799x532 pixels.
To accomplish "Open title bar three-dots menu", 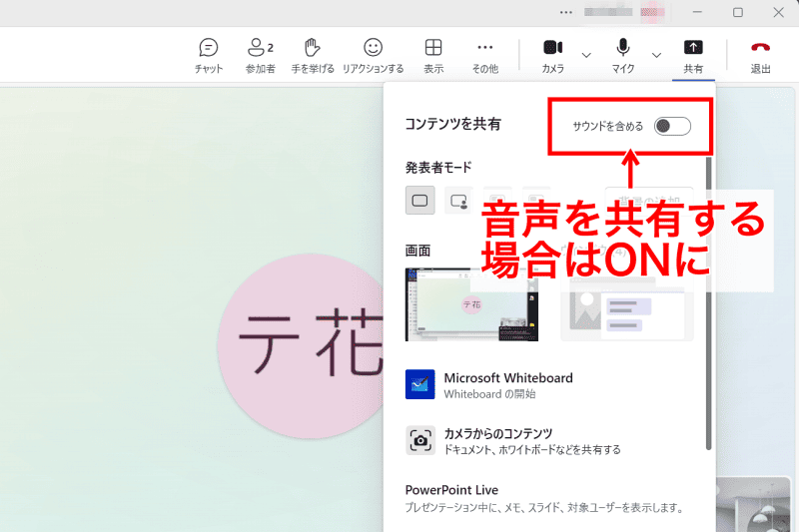I will 566,12.
